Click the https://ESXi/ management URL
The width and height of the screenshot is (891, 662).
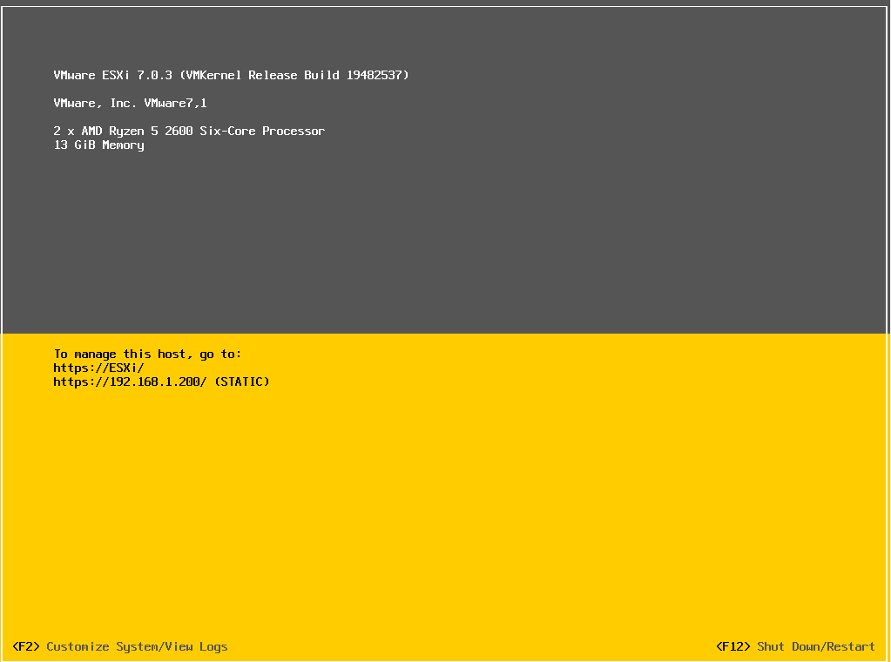coord(99,368)
